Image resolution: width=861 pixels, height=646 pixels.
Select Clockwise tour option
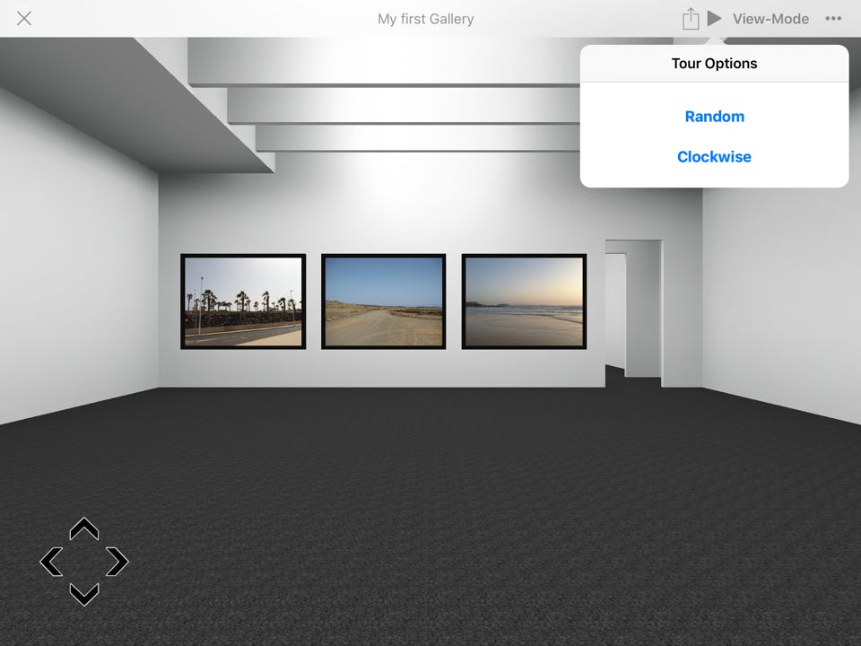(x=714, y=157)
